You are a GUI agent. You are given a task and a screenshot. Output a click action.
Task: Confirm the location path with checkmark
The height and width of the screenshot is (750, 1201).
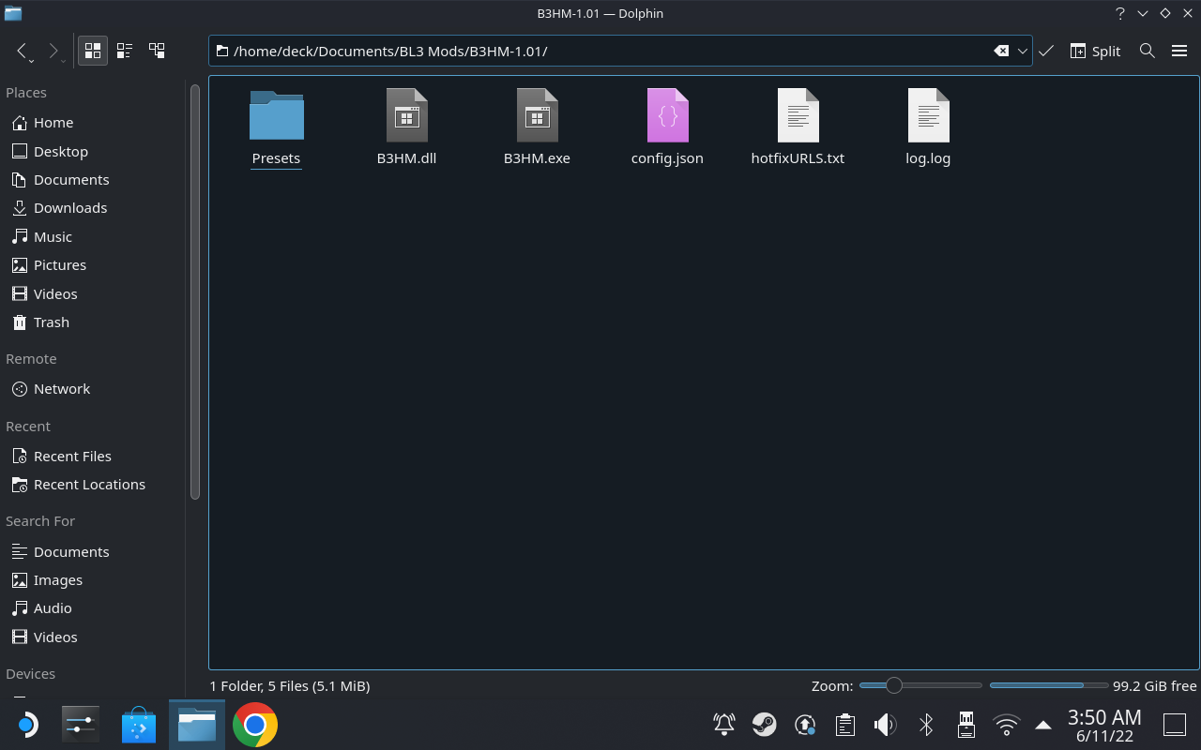point(1046,51)
